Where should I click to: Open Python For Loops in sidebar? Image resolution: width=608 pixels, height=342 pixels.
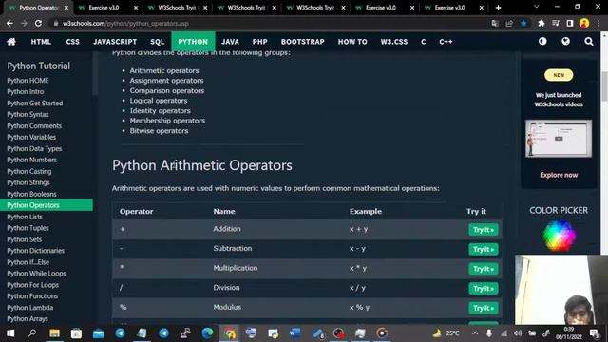(x=33, y=285)
